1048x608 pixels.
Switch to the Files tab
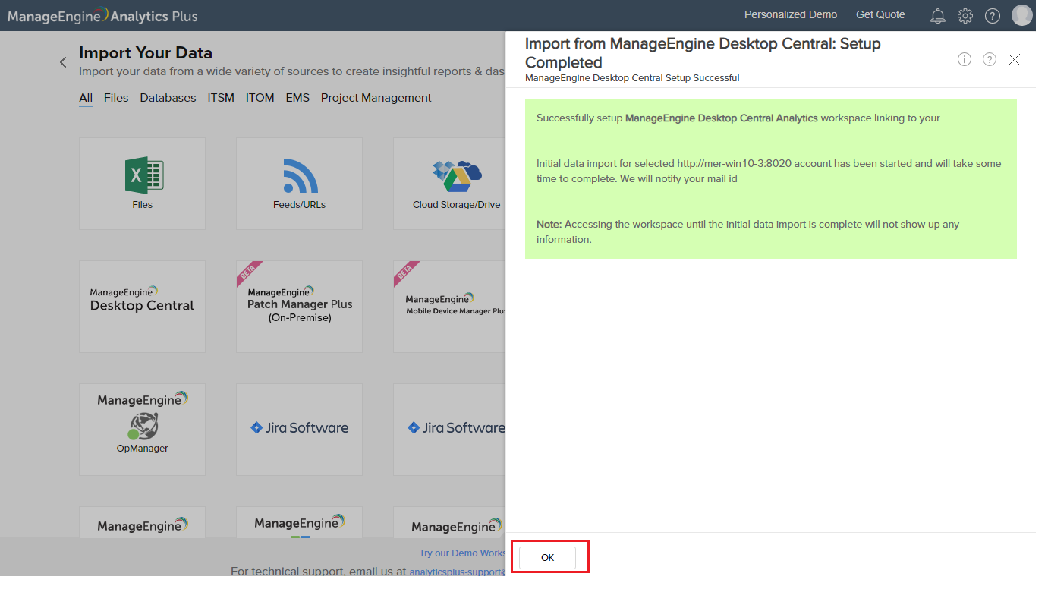(x=116, y=98)
